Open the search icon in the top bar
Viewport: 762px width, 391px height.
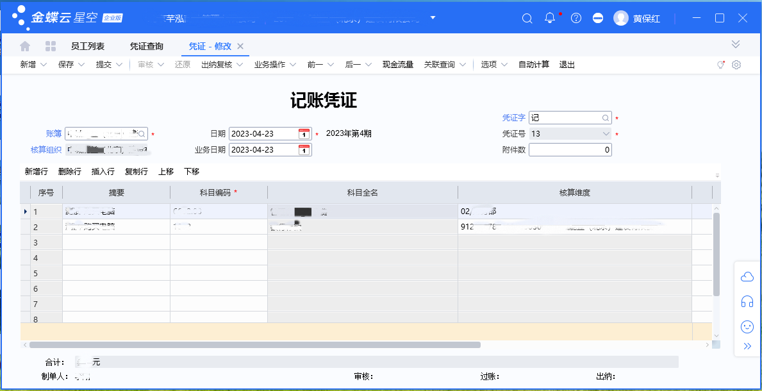coord(527,18)
